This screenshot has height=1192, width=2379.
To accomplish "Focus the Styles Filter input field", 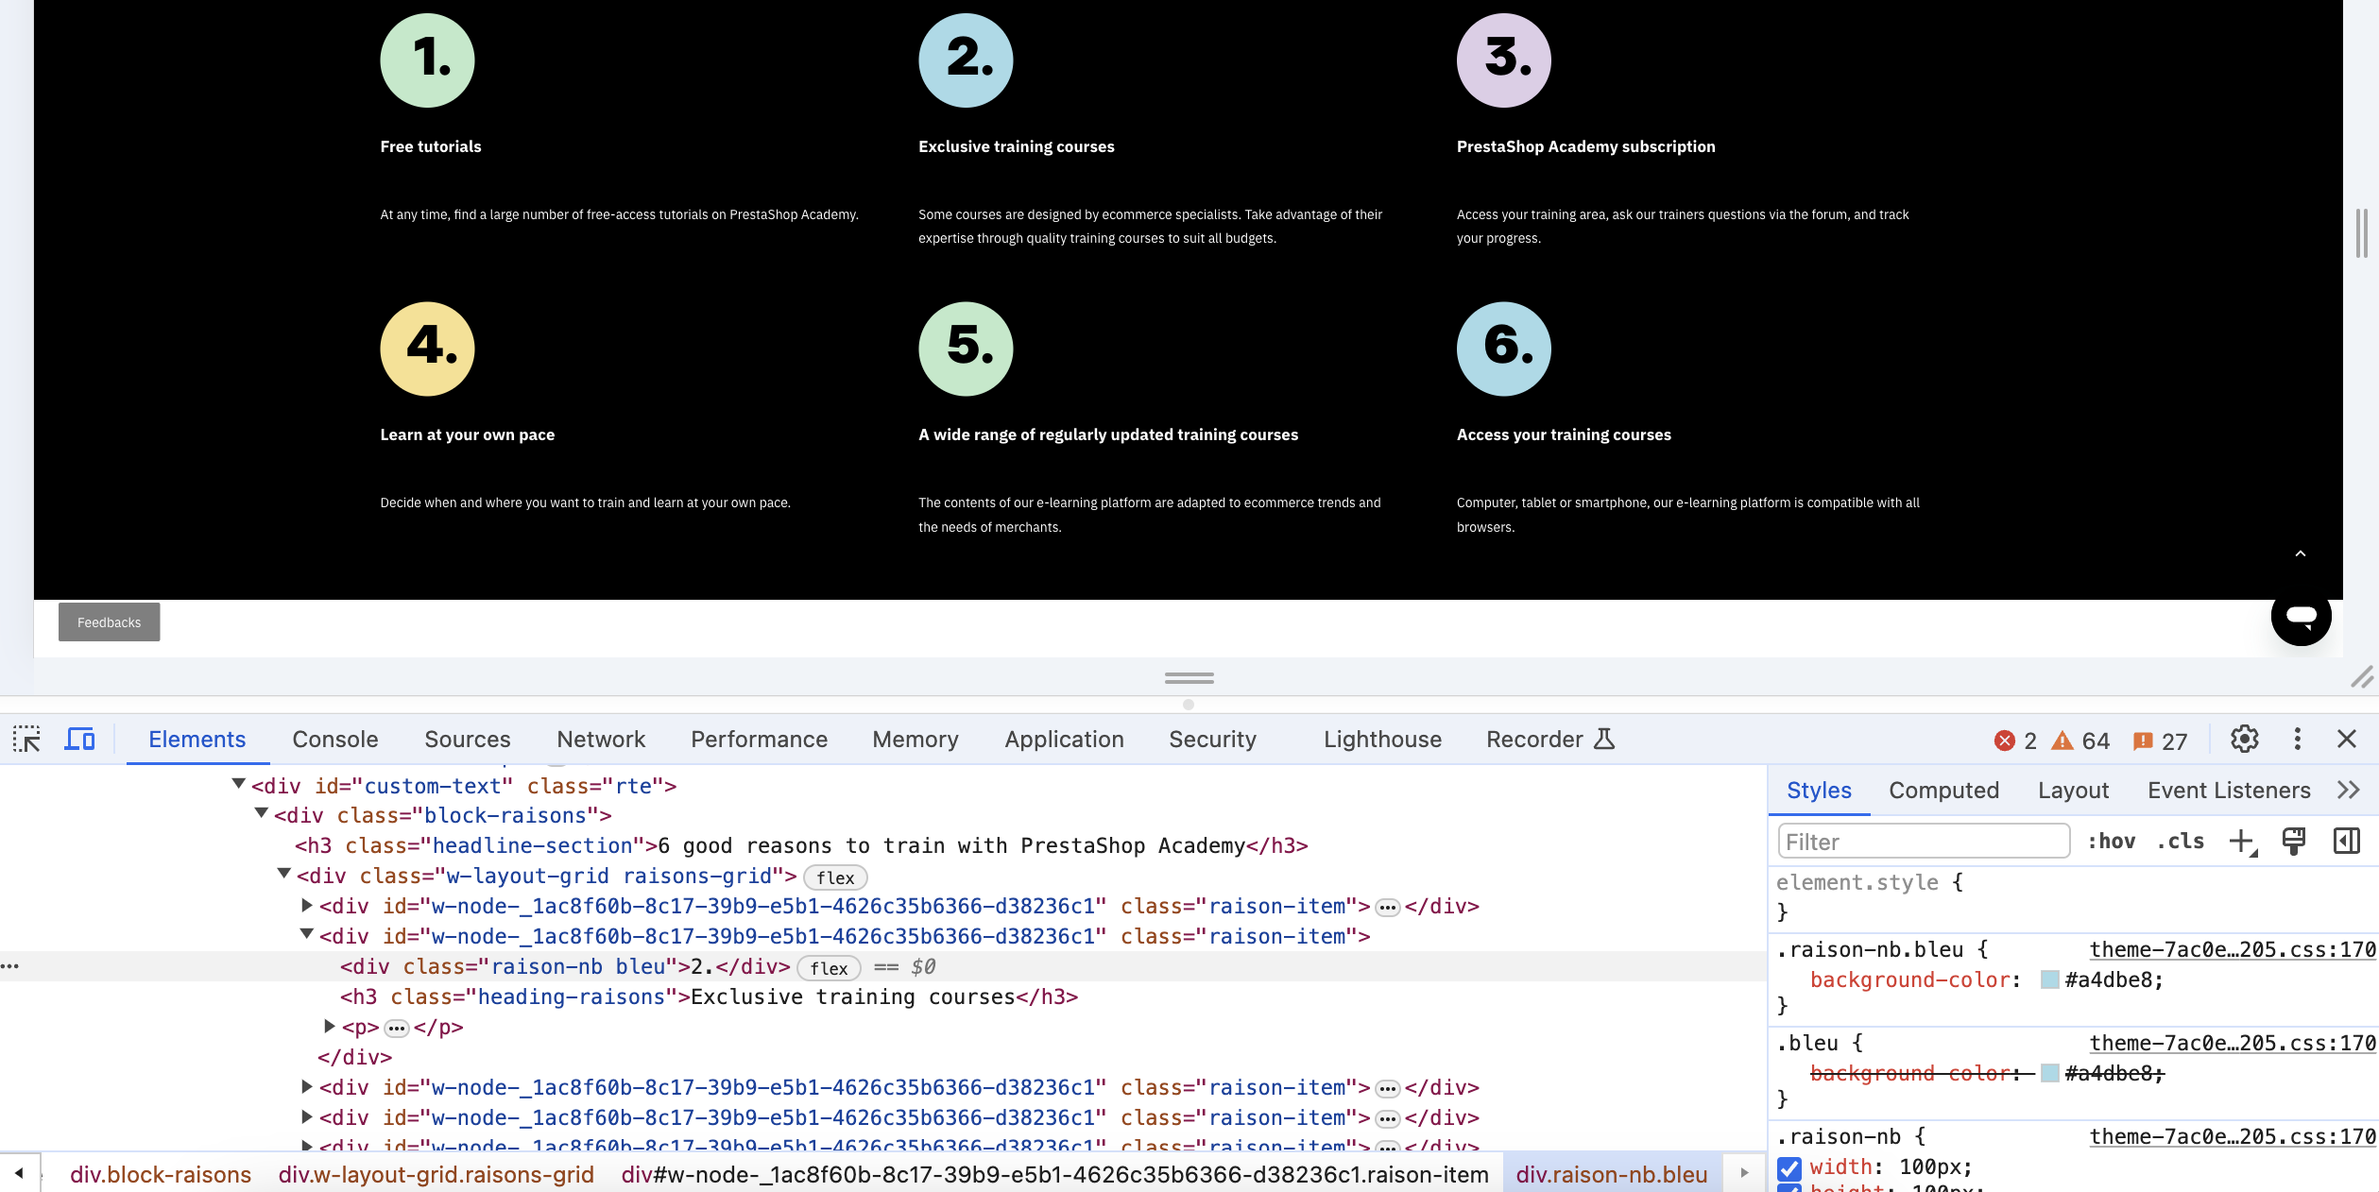I will click(1924, 841).
